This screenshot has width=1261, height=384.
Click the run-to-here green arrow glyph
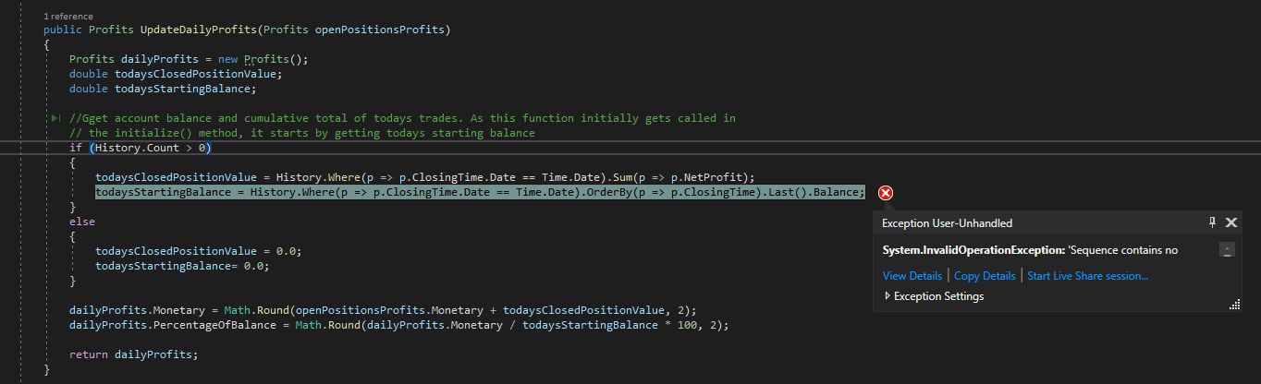pyautogui.click(x=56, y=118)
